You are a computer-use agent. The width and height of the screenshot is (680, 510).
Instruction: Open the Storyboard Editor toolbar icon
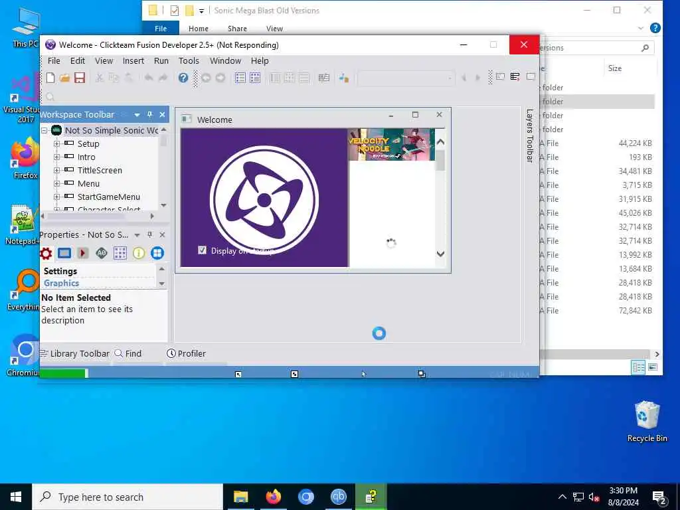[x=240, y=78]
